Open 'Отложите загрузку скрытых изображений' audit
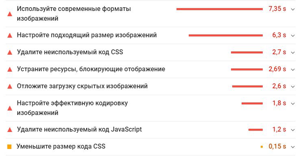 [x=82, y=86]
